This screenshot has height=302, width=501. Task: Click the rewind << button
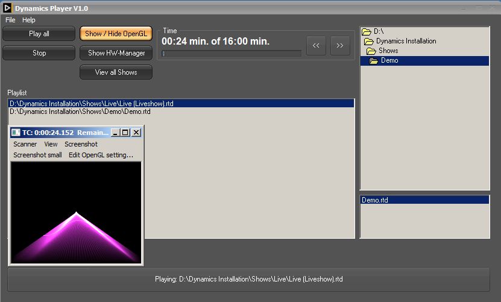(316, 46)
